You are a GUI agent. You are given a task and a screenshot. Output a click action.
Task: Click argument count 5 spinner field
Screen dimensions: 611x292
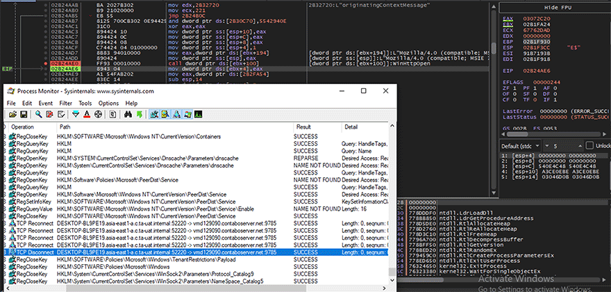563,145
